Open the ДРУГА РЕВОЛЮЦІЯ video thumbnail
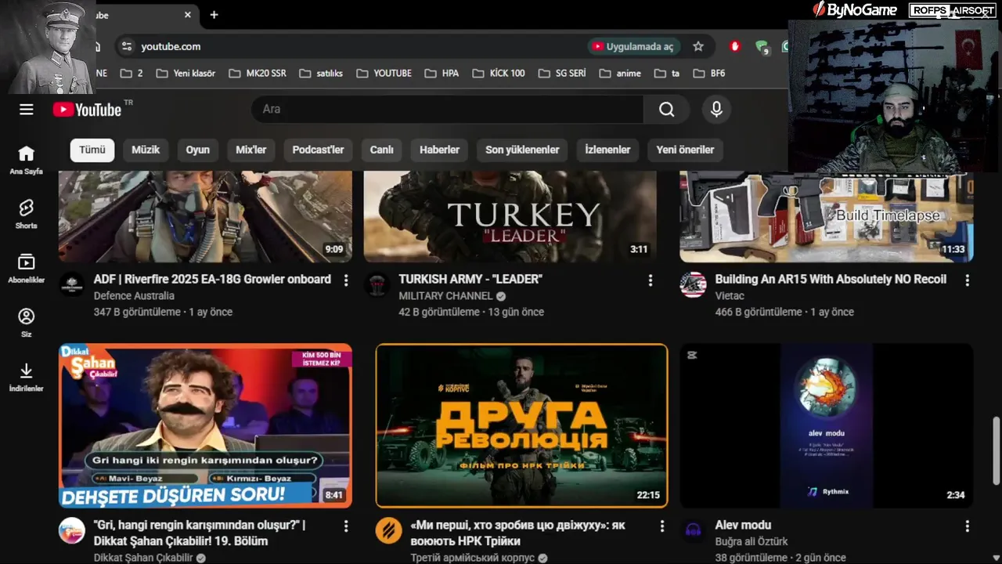 pos(521,425)
